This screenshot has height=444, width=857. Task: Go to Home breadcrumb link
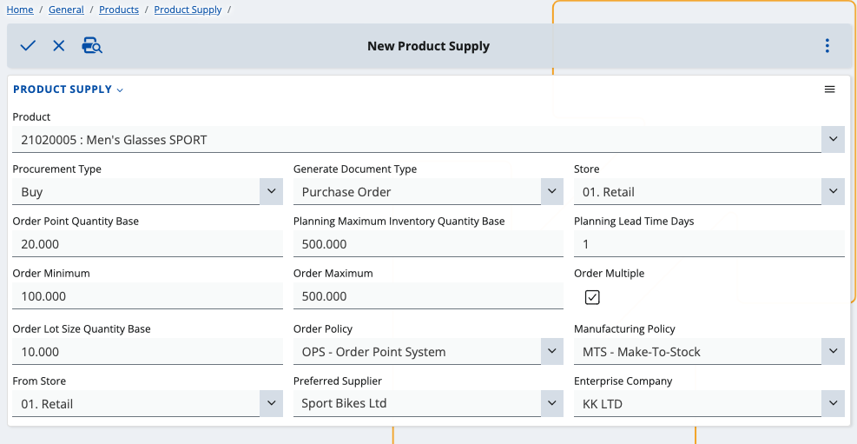pos(20,10)
